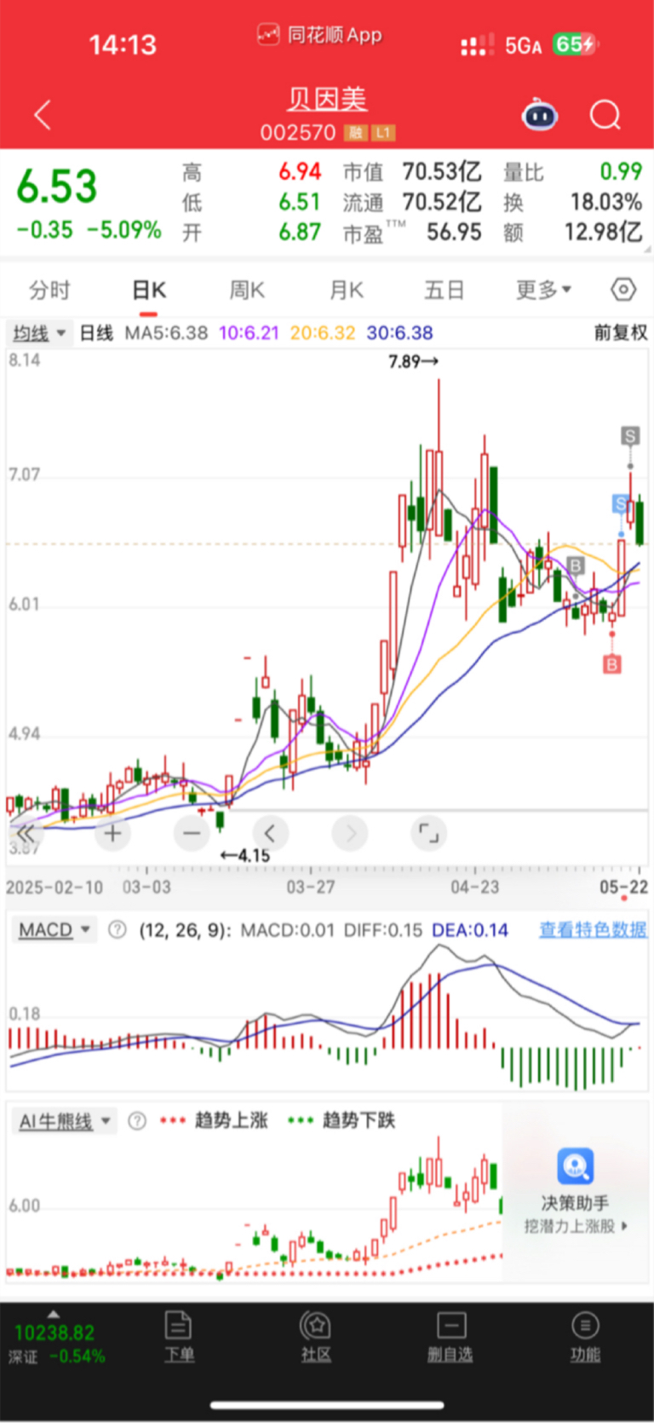Tap the blue S sell marker

(620, 504)
